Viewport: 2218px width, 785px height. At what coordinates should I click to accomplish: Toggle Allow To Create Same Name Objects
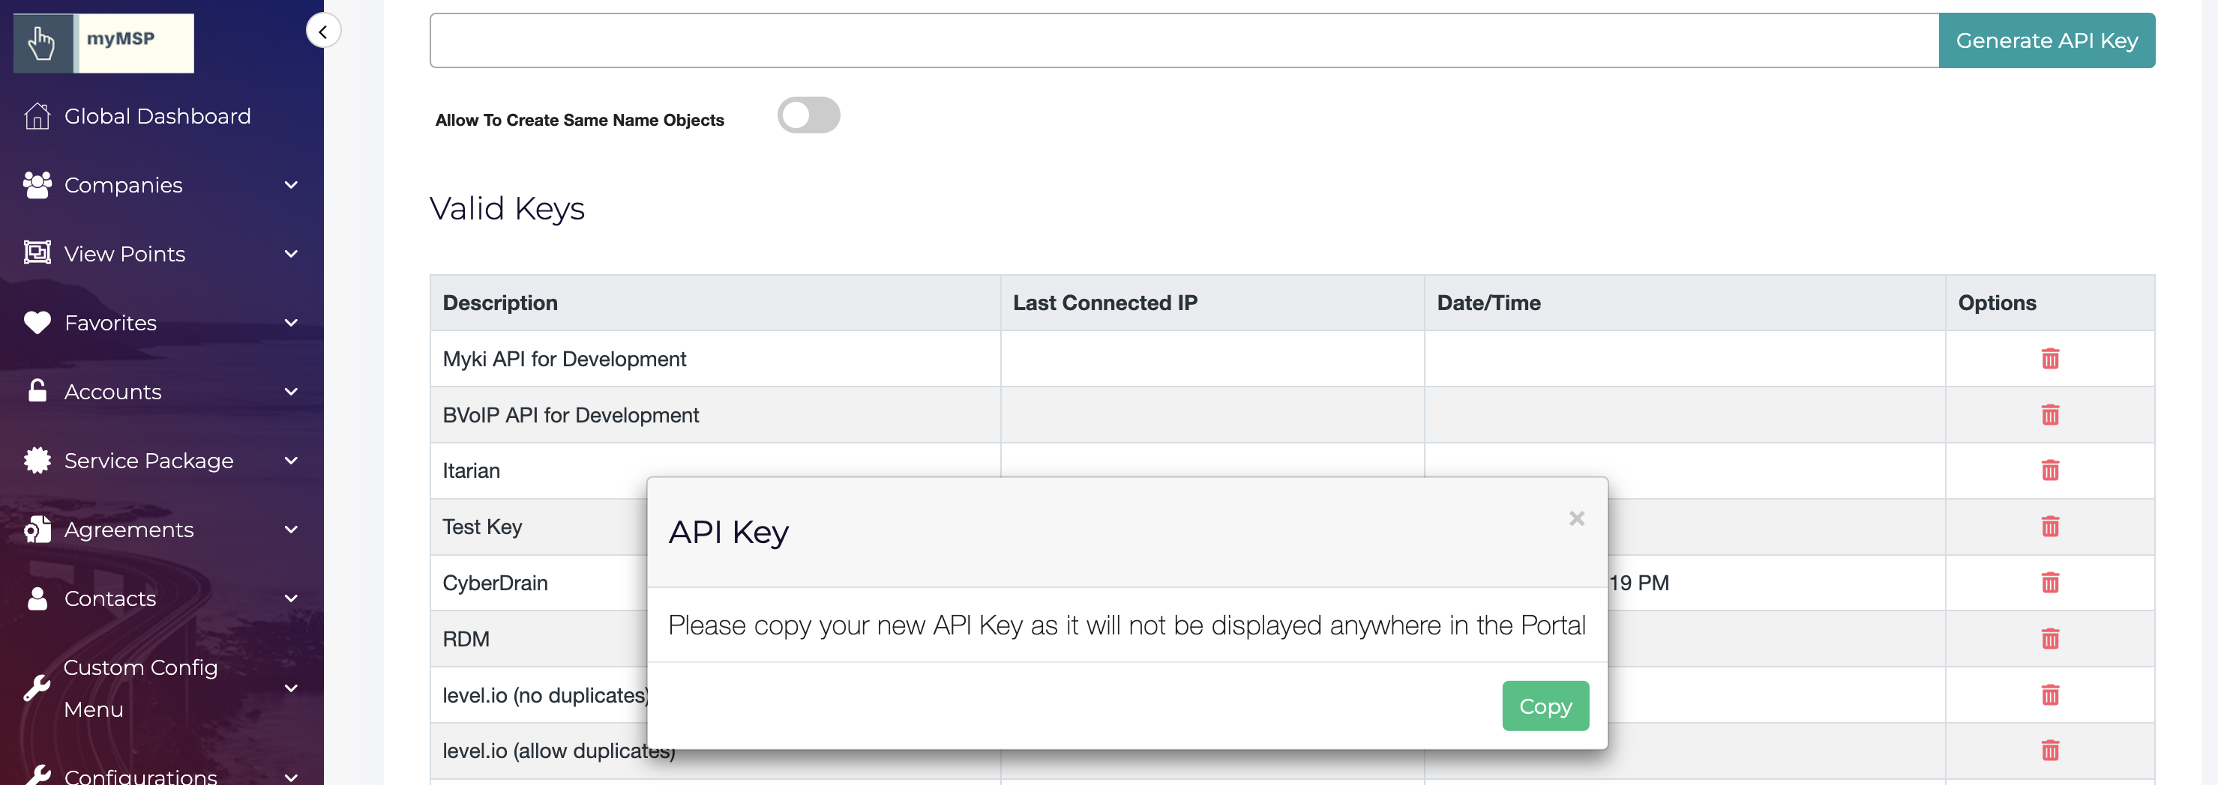coord(808,115)
